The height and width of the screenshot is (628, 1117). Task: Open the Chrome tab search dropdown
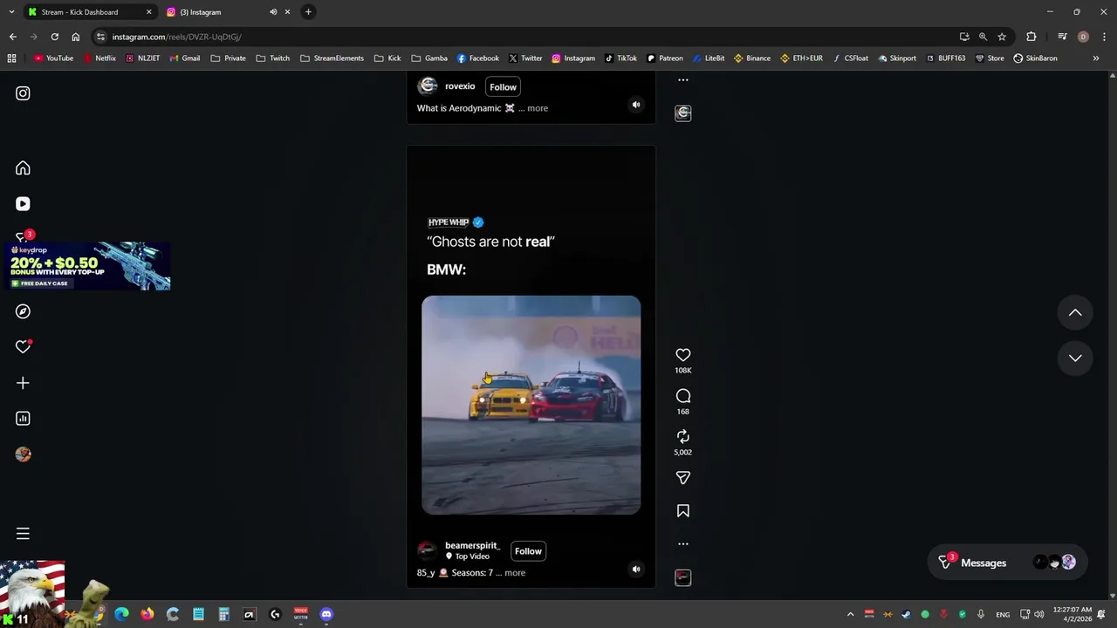tap(11, 12)
